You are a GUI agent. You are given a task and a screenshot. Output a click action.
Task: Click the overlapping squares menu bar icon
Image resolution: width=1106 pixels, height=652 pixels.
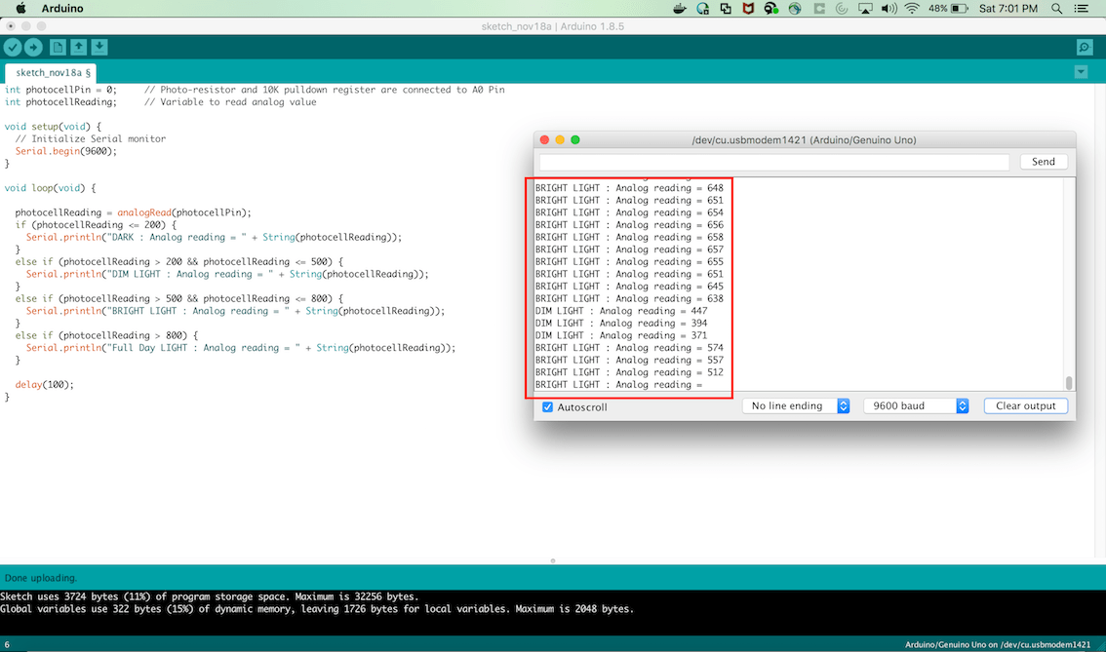click(x=725, y=9)
